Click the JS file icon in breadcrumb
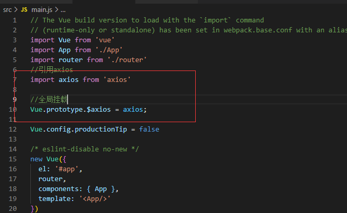This screenshot has width=347, height=213. (x=24, y=9)
